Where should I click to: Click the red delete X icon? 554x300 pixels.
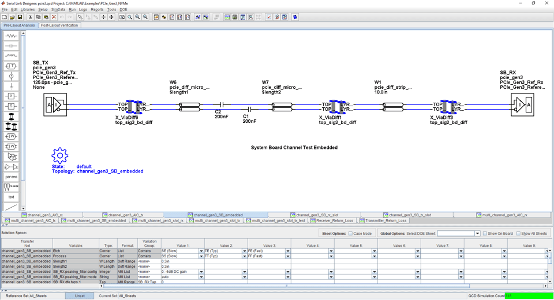point(54,17)
